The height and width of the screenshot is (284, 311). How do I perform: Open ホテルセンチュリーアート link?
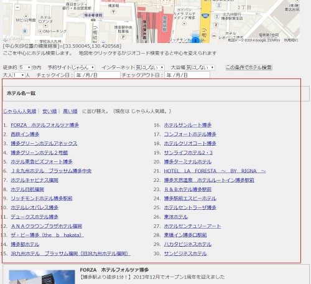pyautogui.click(x=192, y=226)
